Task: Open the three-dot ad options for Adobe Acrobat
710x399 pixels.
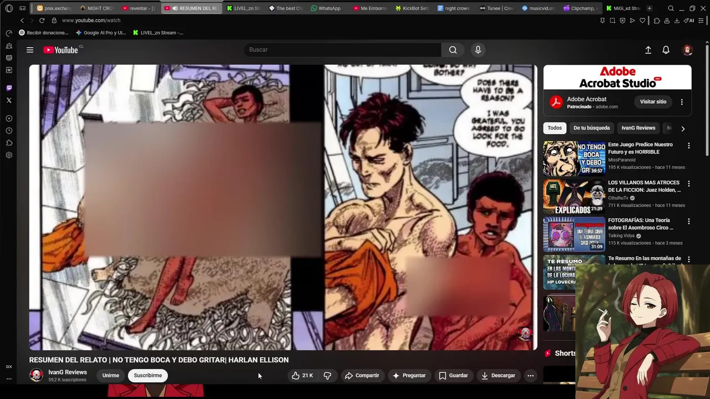Action: tap(682, 102)
